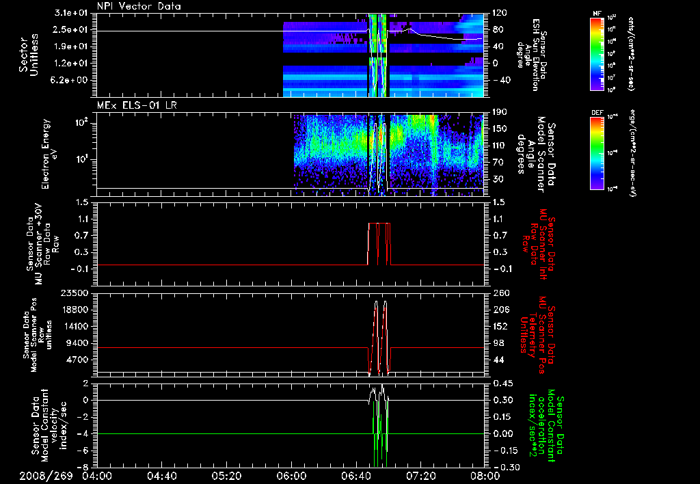This screenshot has width=700, height=484.
Task: Click the 0.45 acceleration axis tick value
Action: click(x=502, y=384)
